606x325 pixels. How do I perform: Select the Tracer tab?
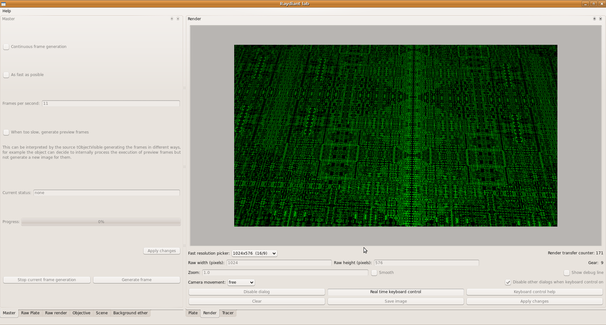(x=228, y=313)
